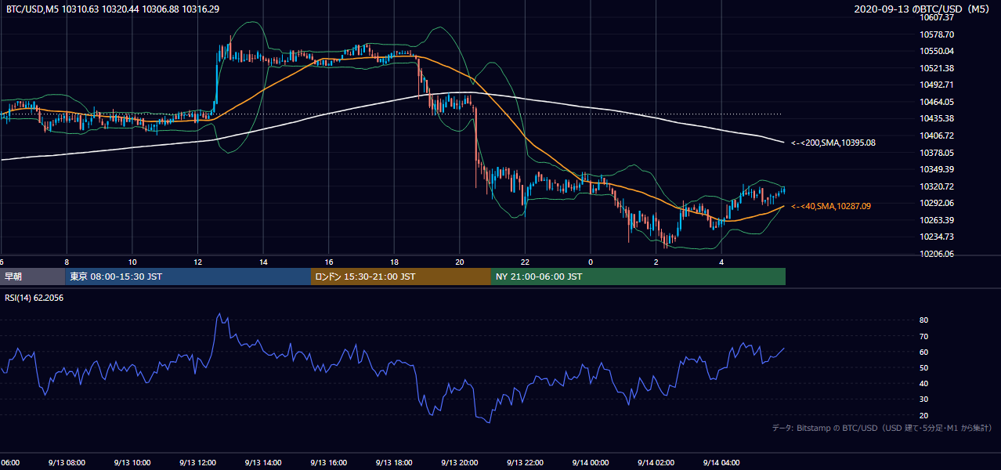Click hour tick 10 under the price chart
This screenshot has width=1001, height=470.
(132, 262)
